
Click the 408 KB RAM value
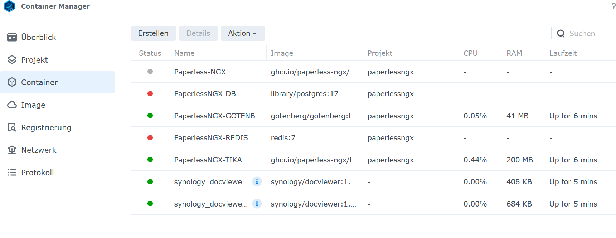coord(519,182)
